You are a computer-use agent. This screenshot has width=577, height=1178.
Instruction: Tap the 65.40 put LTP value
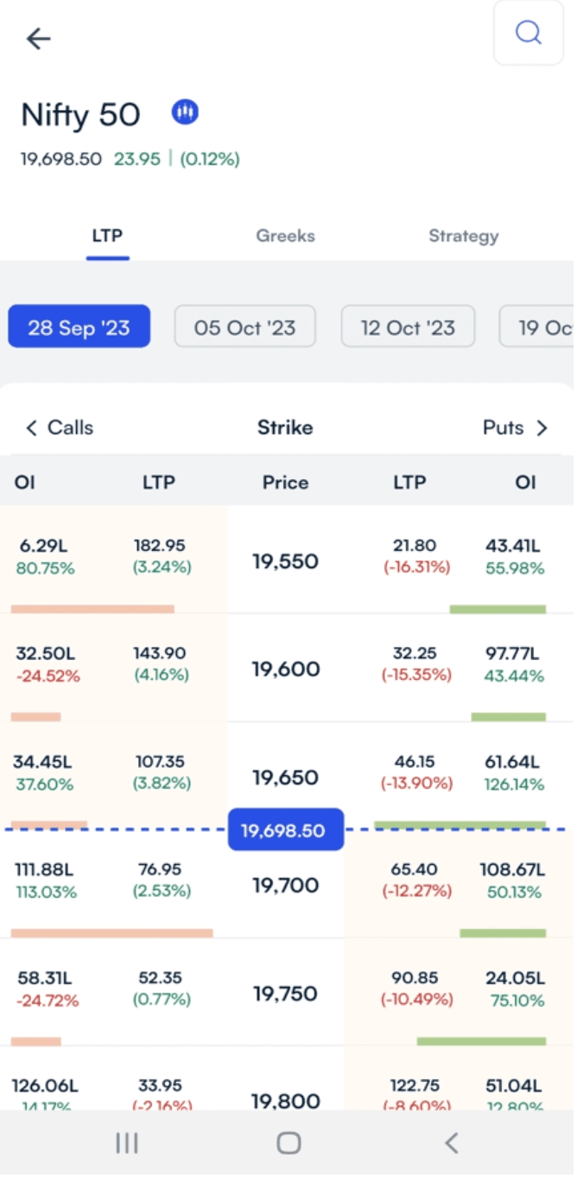(415, 869)
